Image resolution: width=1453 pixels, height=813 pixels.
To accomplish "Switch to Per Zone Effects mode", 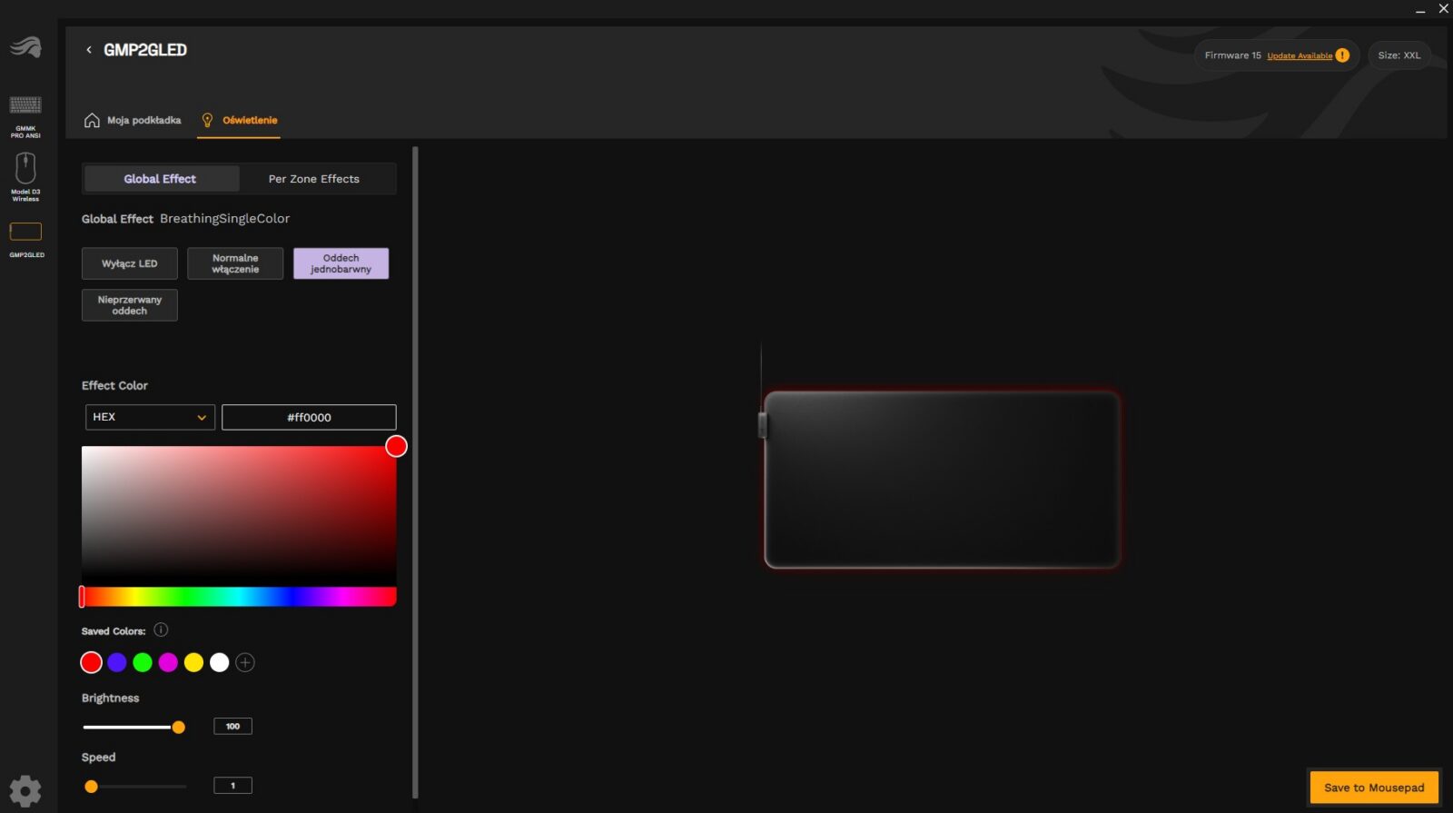I will [314, 179].
